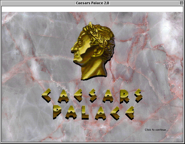This screenshot has height=144, width=185.
Task: Click the white strip below the title bar
Action: point(92,9)
